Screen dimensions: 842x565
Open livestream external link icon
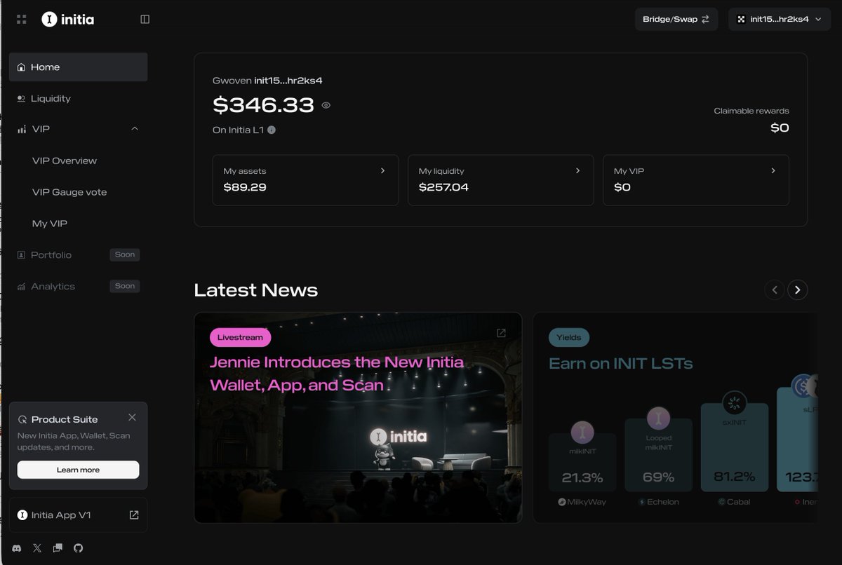click(501, 333)
